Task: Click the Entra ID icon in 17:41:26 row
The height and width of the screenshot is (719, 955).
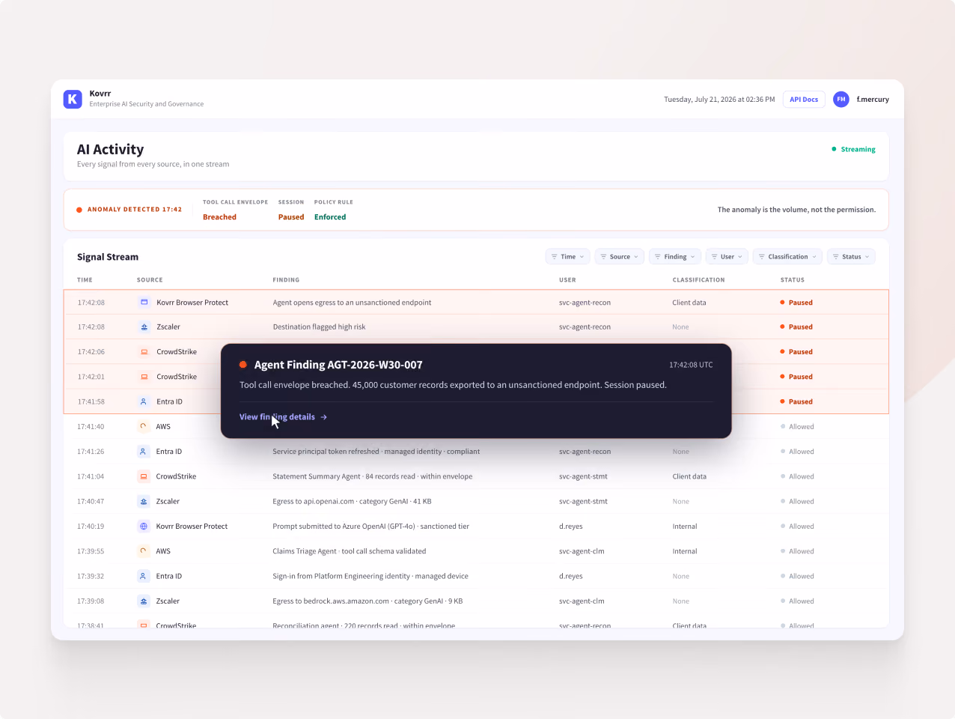Action: [x=144, y=452]
